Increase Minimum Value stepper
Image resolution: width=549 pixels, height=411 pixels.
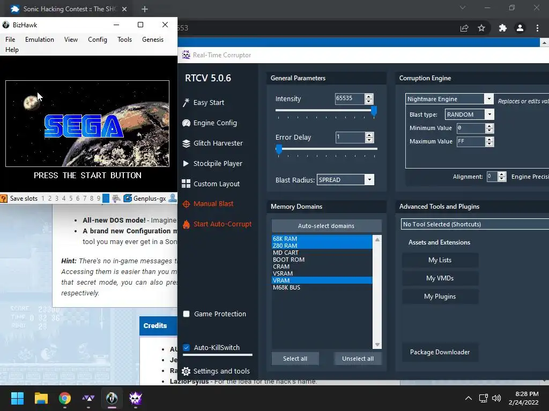click(x=489, y=126)
